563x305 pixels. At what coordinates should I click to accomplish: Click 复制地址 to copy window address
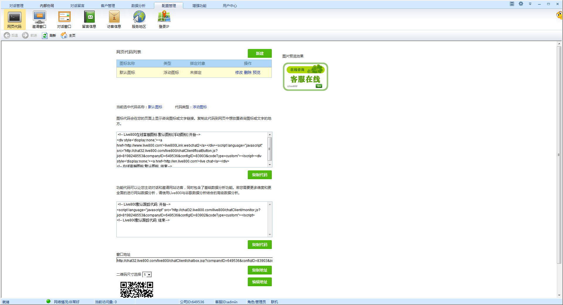260,270
